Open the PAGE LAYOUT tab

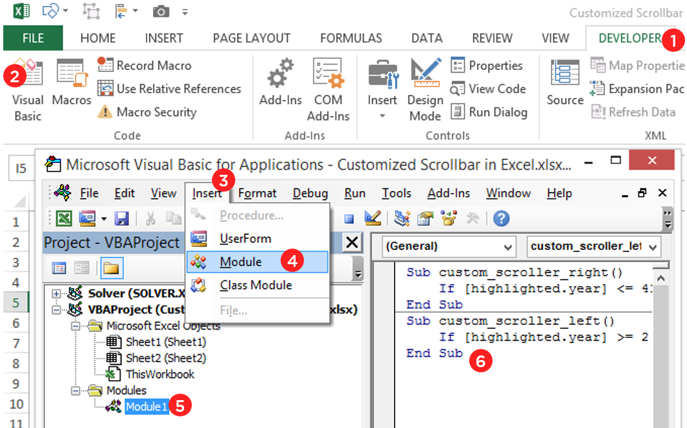[251, 38]
